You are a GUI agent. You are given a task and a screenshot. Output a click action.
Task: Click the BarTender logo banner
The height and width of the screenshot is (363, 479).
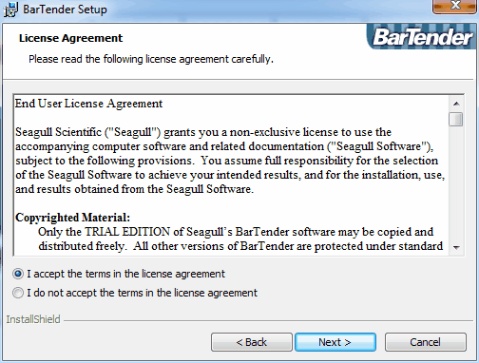[x=422, y=37]
